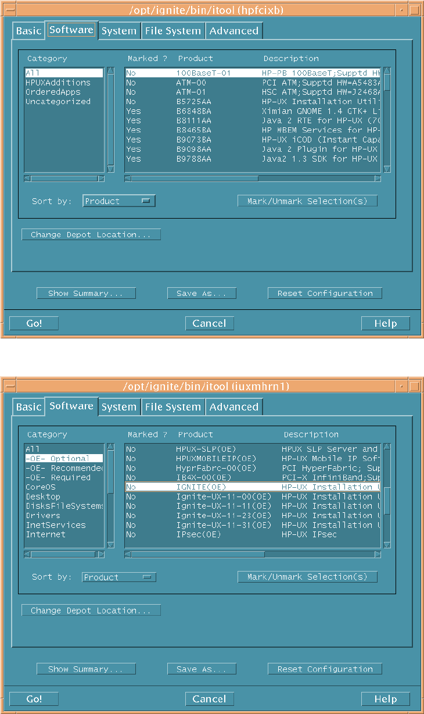Click Cancel in iuxmhrn1 window
Viewport: 424px width, 714px height.
(210, 699)
